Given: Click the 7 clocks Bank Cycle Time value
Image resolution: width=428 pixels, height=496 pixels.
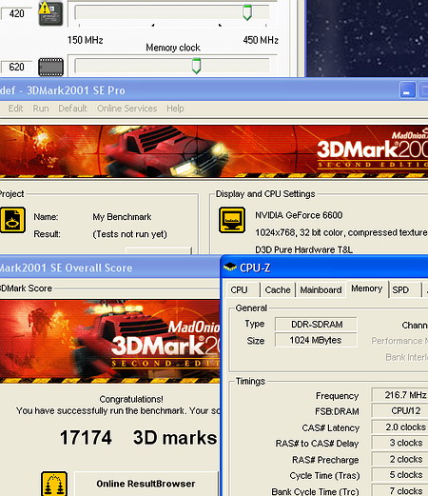Looking at the screenshot, I should pyautogui.click(x=399, y=490).
